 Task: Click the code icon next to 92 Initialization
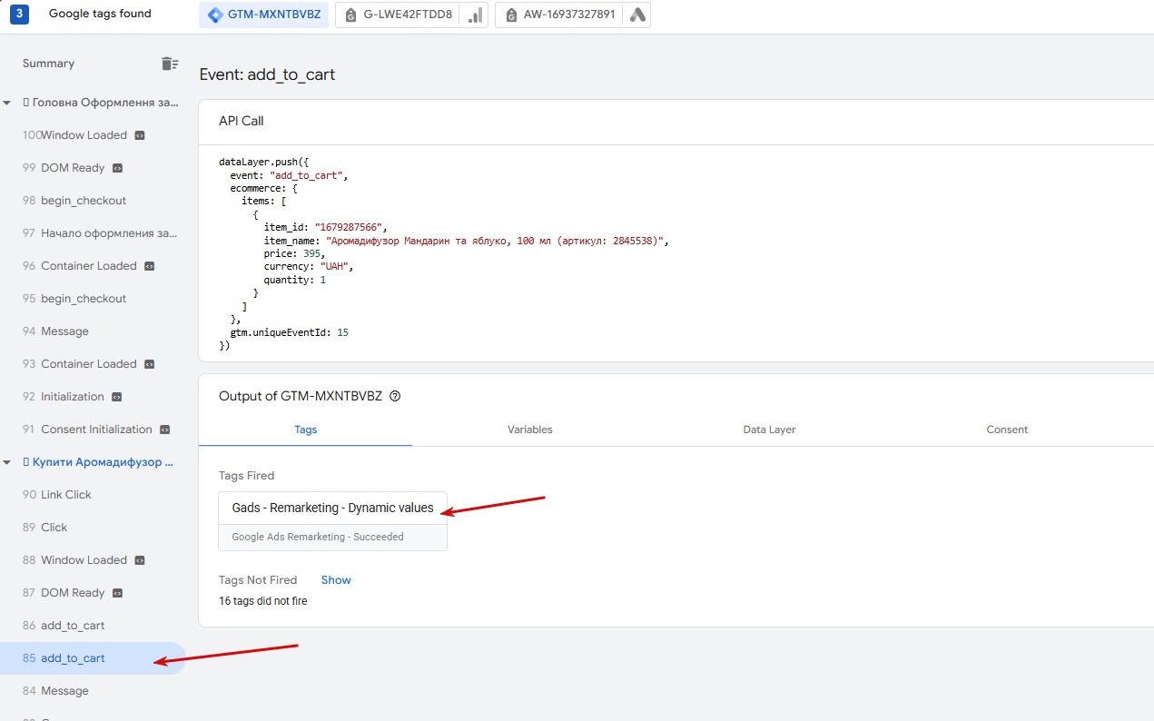coord(117,397)
